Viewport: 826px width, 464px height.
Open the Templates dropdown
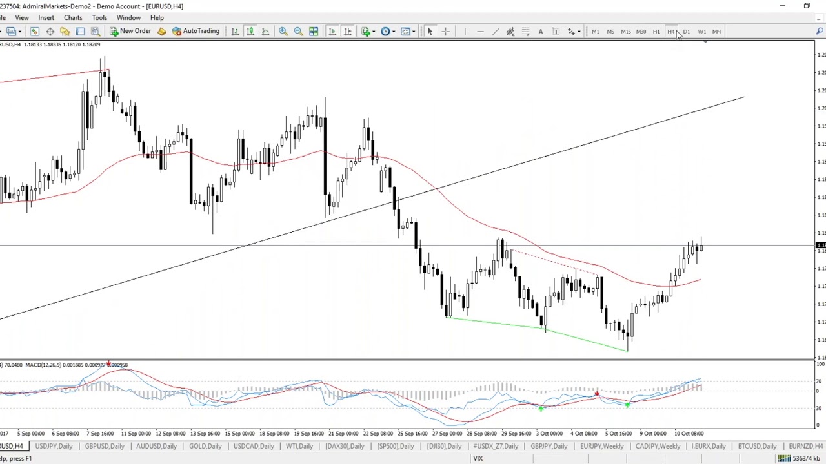point(407,31)
